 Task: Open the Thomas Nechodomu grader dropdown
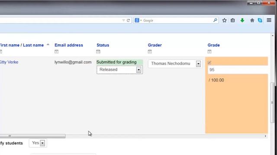(x=175, y=64)
